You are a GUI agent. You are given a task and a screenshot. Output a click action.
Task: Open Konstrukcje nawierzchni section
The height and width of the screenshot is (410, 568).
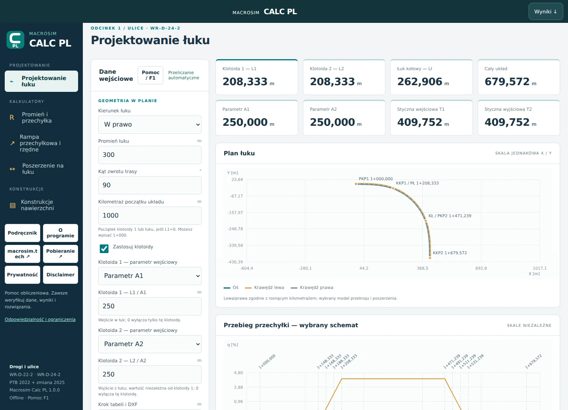41,205
